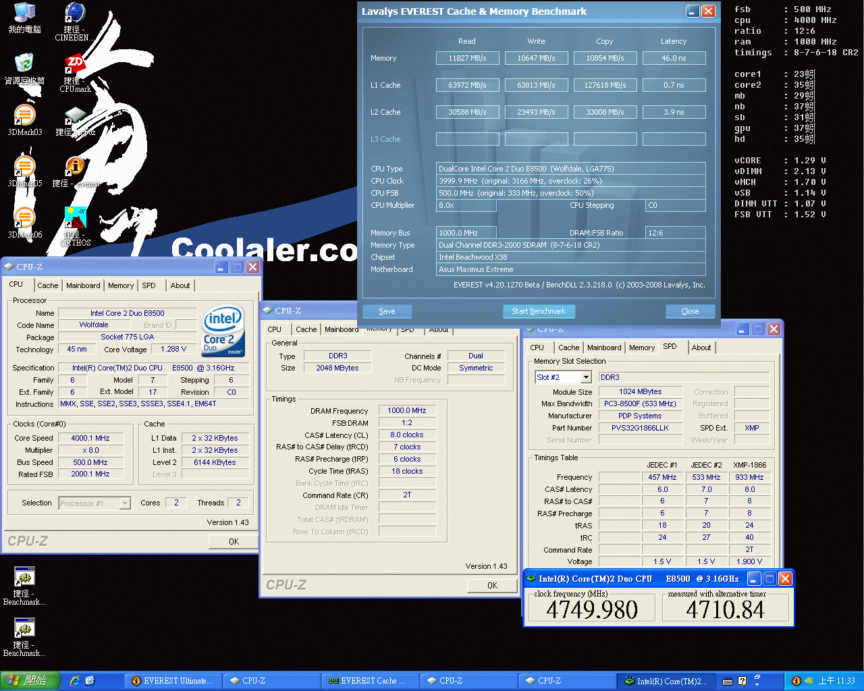The height and width of the screenshot is (691, 864).
Task: Click the L1 Cache latency 0.7 ns field
Action: (x=674, y=85)
